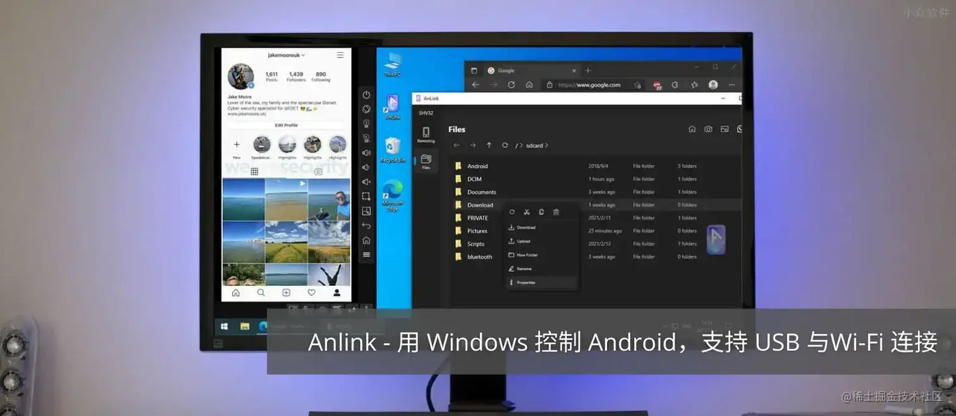Open the Instagram hamburger menu
The width and height of the screenshot is (956, 416).
click(x=340, y=55)
